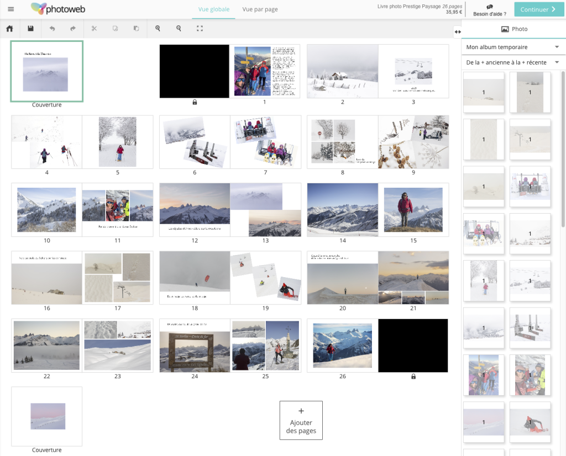Click plus icon in Ajouter des pages

click(x=301, y=411)
